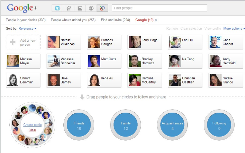Viewport: 245px width, 153px height.
Task: Click the Twitter icon in the top toolbar
Action: (x=57, y=8)
